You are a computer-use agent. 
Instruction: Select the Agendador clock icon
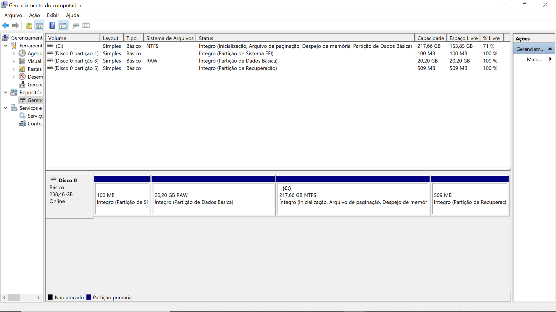coord(22,53)
